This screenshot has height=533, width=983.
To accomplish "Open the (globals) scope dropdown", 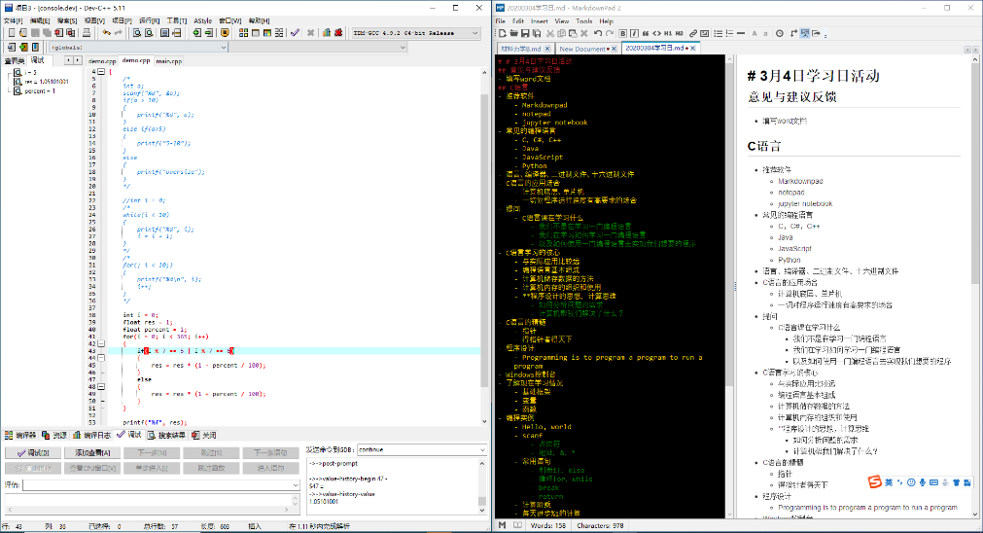I will click(223, 47).
